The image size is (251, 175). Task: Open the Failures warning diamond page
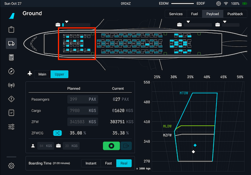pyautogui.click(x=11, y=99)
